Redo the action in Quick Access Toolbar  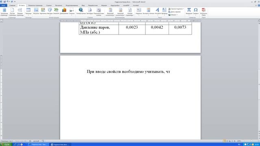[12, 2]
